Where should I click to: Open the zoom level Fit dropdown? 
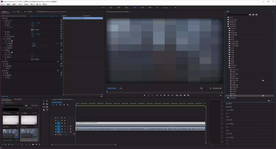pyautogui.click(x=123, y=88)
